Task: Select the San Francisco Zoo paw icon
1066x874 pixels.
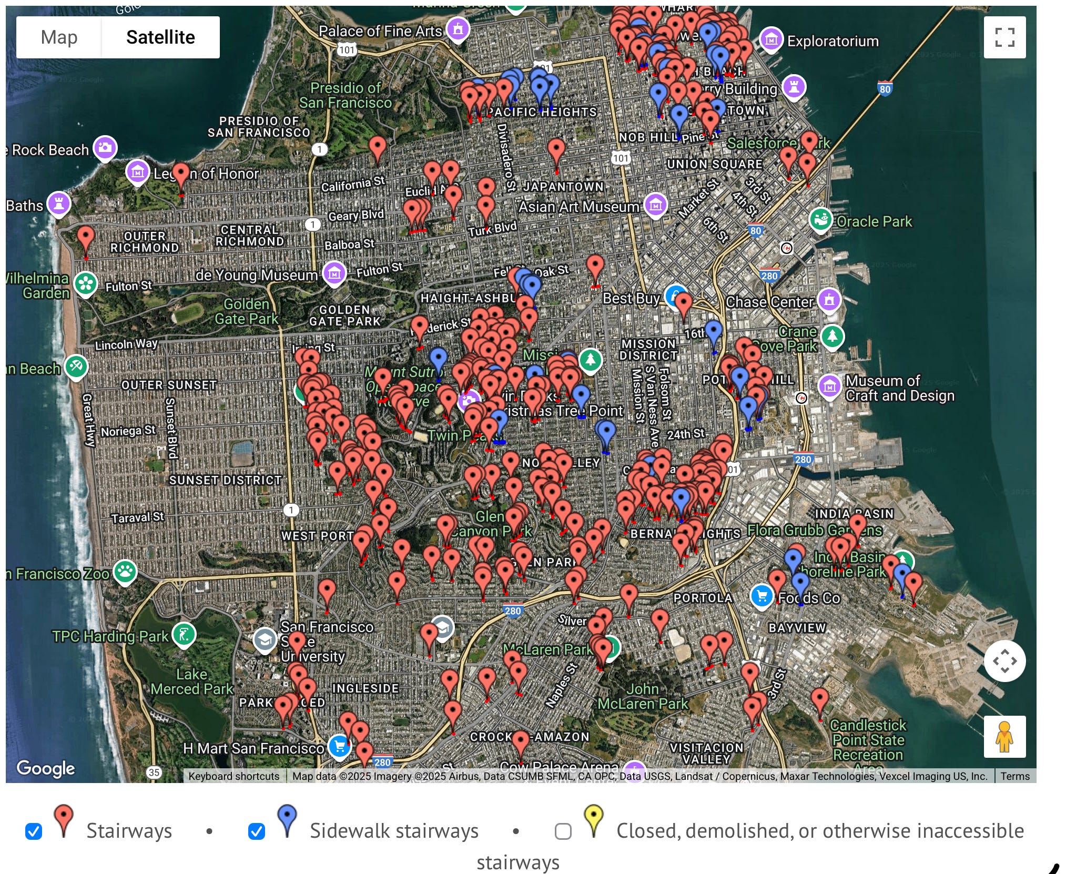Action: coord(125,572)
